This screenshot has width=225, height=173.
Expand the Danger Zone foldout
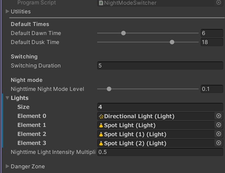(x=7, y=166)
